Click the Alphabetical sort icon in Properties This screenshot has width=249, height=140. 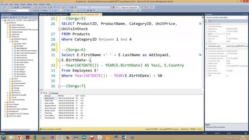pyautogui.click(x=210, y=21)
